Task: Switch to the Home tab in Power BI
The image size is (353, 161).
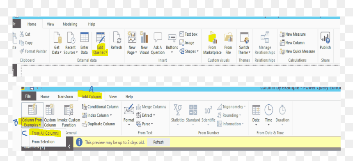Action: click(32, 24)
